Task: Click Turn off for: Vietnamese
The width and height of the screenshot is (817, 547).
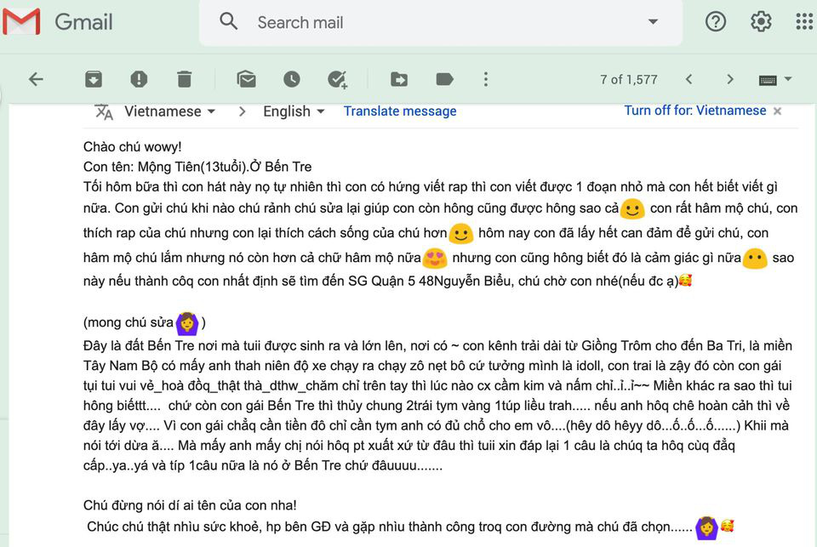Action: 694,111
